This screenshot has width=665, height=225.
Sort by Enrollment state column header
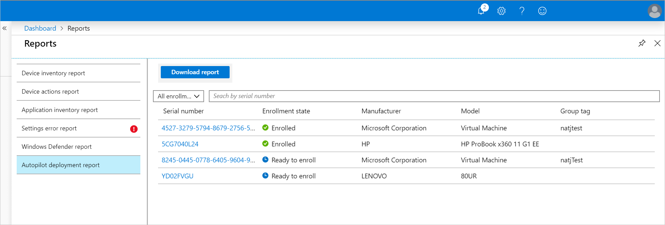click(286, 111)
